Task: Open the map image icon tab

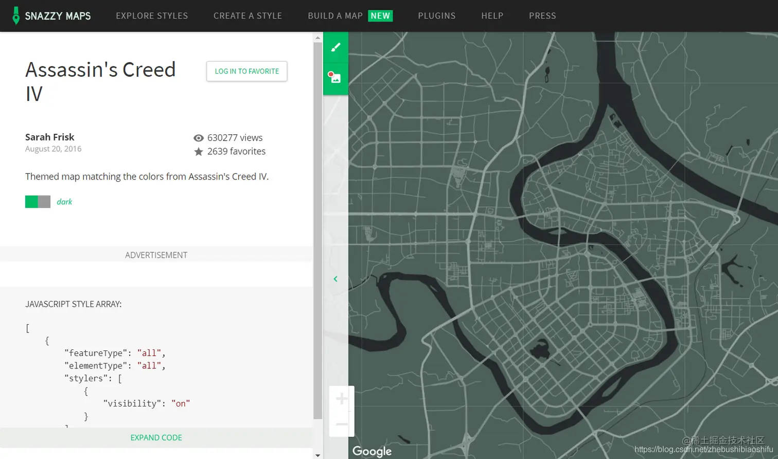Action: point(335,78)
